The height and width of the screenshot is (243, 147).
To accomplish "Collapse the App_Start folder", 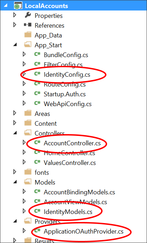I will coord(15,45).
